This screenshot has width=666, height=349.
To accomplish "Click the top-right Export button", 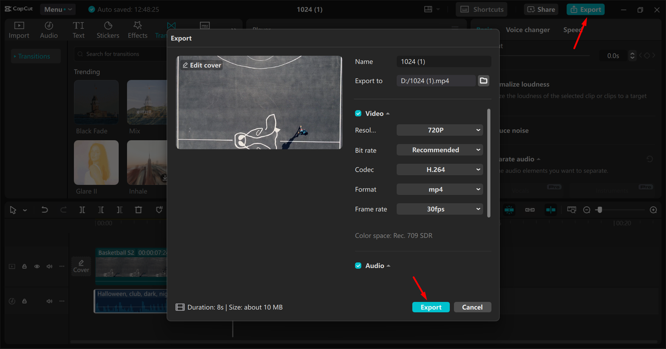I will [x=585, y=9].
